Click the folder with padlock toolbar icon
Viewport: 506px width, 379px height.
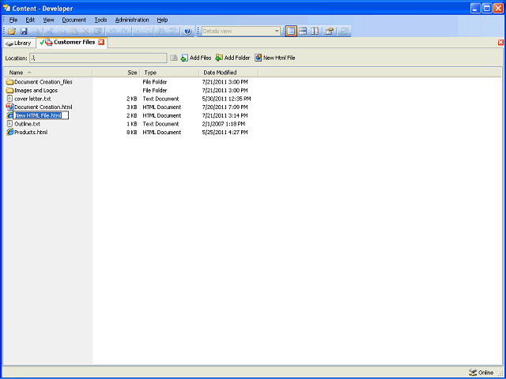click(x=329, y=32)
